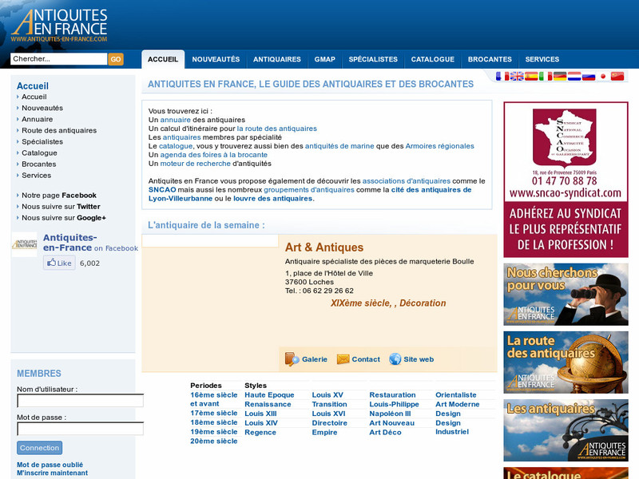Open the GMAP tab
639x479 pixels.
click(x=325, y=59)
